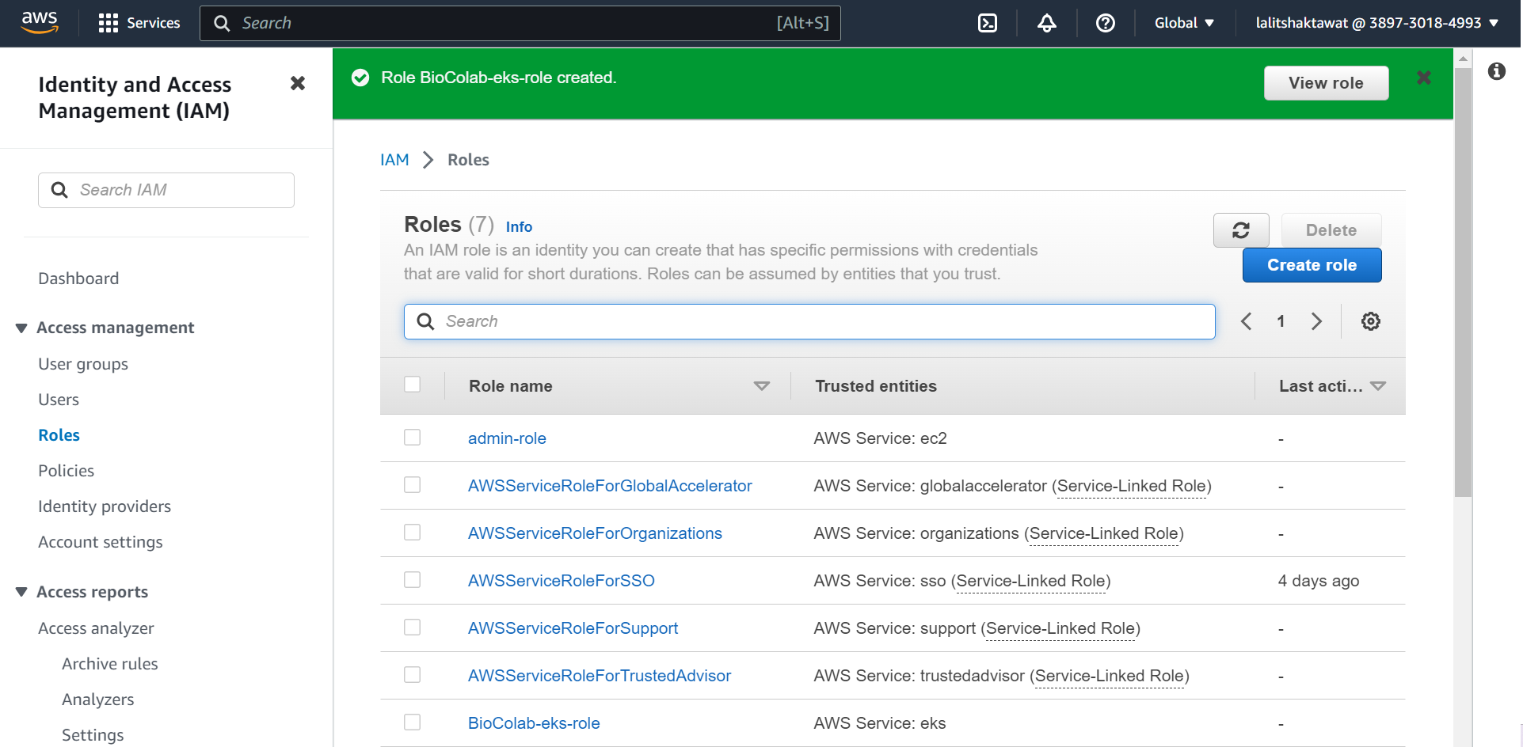The height and width of the screenshot is (747, 1523).
Task: Open Access analyzer in the sidebar
Action: (x=96, y=628)
